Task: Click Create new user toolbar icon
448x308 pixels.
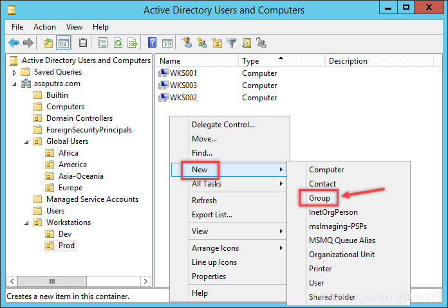Action: 187,43
